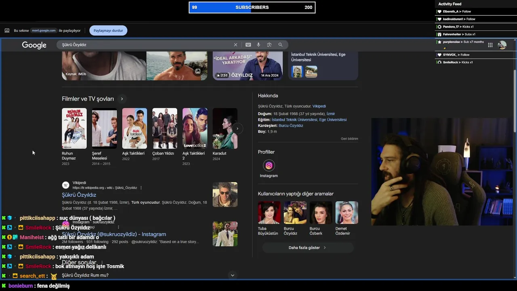517x291 pixels.
Task: Open the Google account avatar
Action: click(x=502, y=45)
